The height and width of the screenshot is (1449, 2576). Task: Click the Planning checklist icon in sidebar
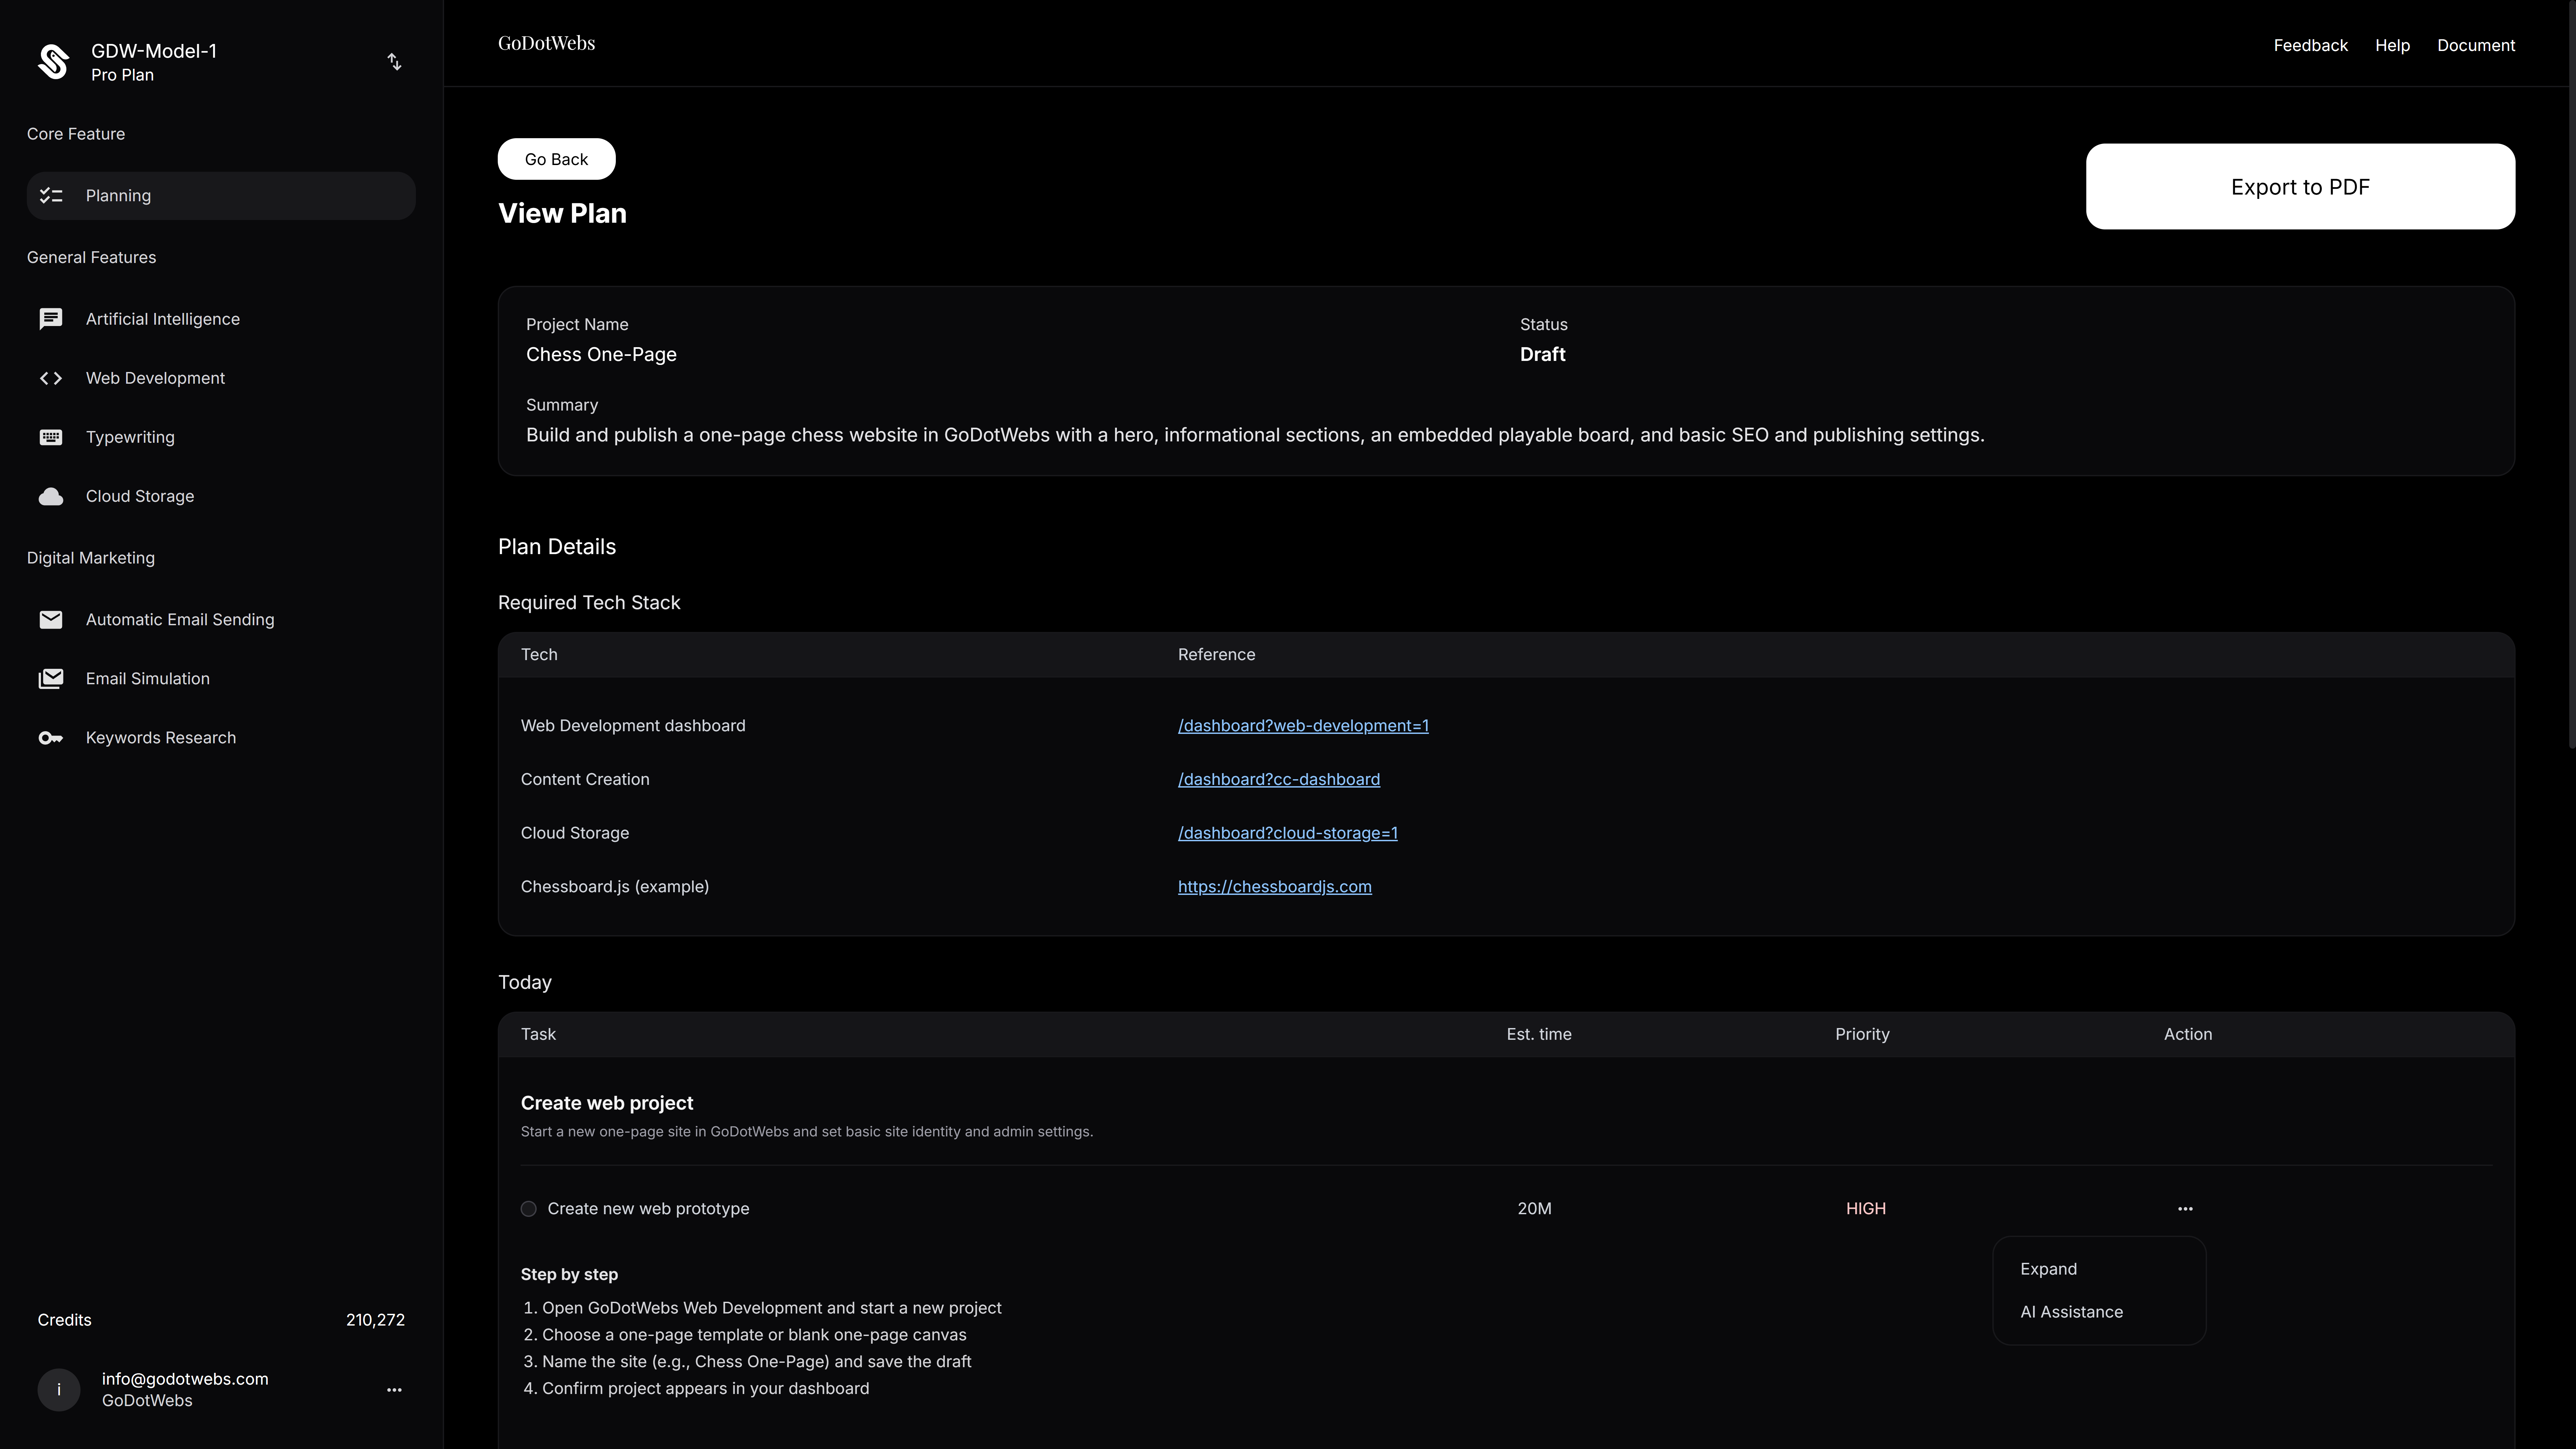[51, 196]
